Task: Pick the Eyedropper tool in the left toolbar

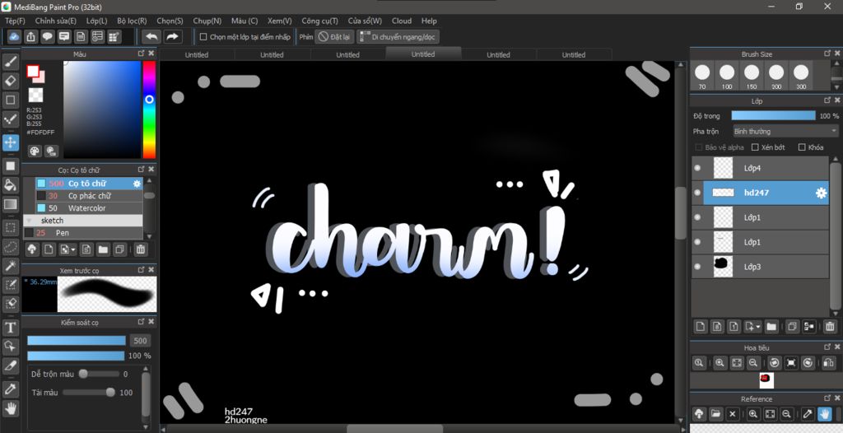Action: click(10, 389)
